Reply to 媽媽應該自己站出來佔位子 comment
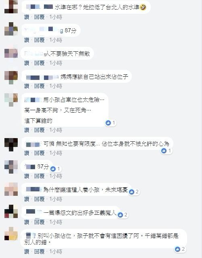202x258 pixels. click(40, 86)
